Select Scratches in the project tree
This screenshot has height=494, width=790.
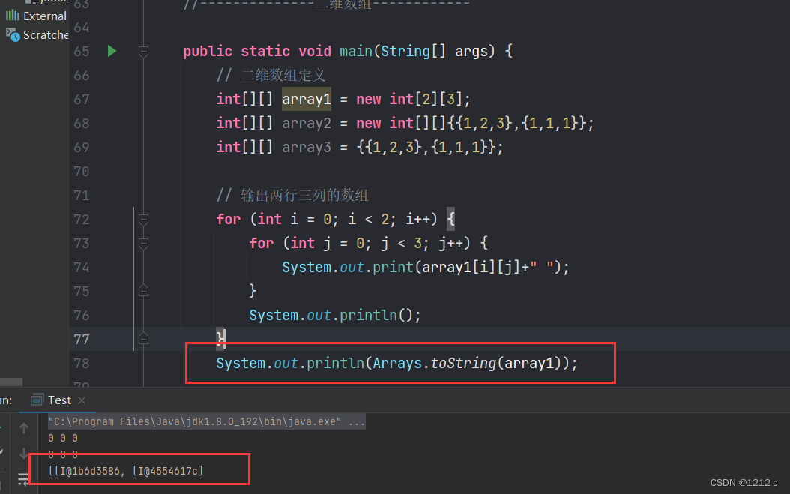pyautogui.click(x=37, y=34)
